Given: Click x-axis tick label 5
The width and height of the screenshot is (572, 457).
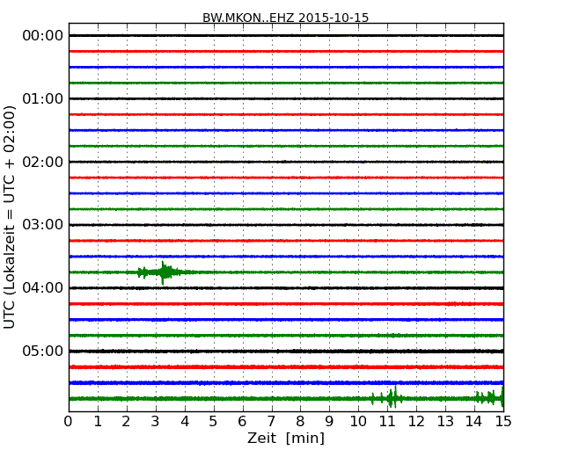Looking at the screenshot, I should pyautogui.click(x=214, y=422).
